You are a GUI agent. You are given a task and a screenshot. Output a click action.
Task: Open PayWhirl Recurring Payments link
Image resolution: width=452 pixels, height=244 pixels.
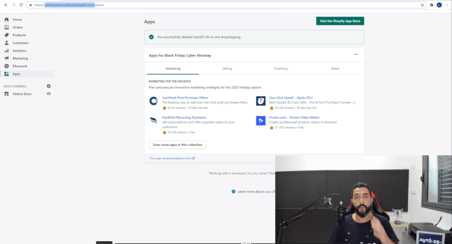coord(184,117)
